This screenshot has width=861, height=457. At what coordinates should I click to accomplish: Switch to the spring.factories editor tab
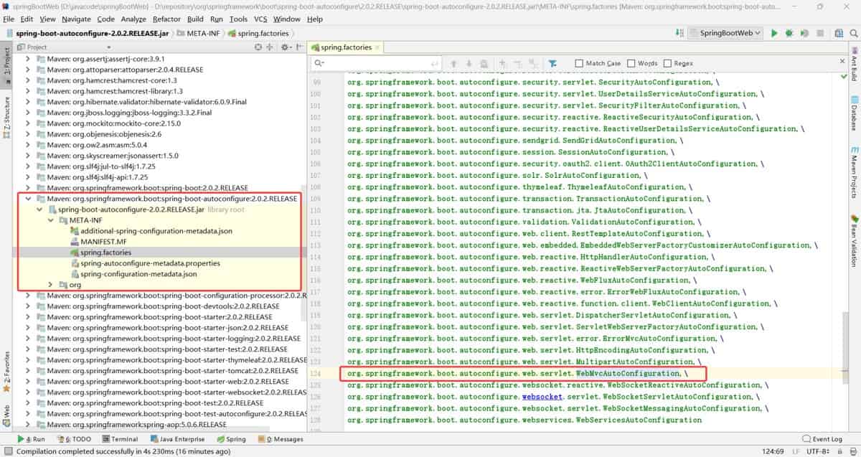pos(346,47)
